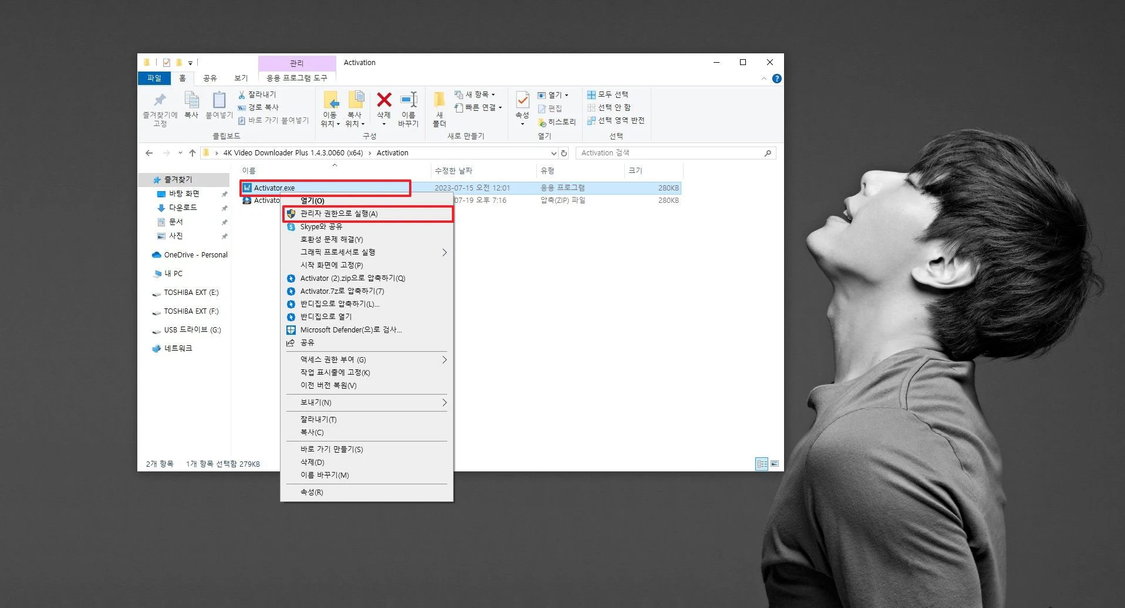Select Desktop (바탕 화면) in the sidebar

tap(184, 193)
